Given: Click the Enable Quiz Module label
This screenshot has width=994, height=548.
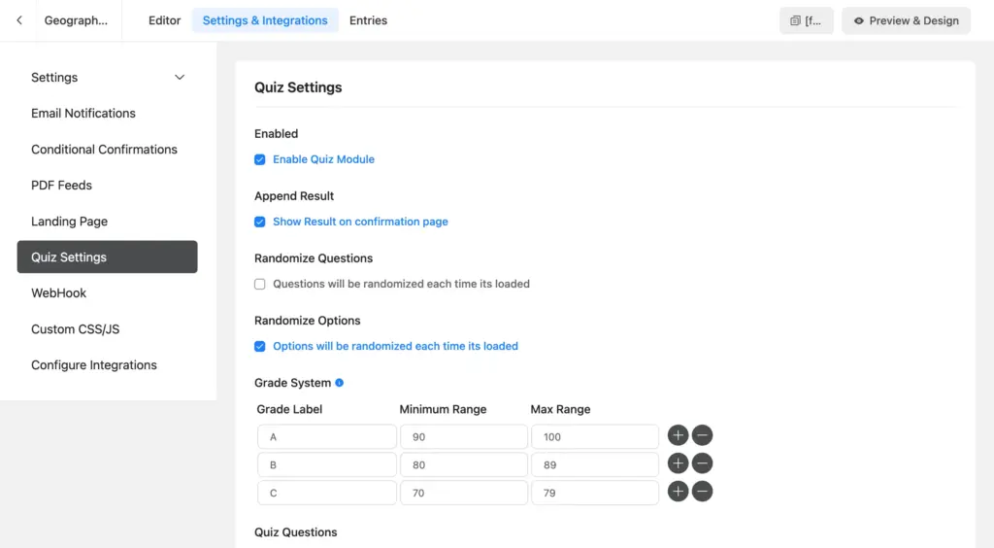Looking at the screenshot, I should 323,159.
